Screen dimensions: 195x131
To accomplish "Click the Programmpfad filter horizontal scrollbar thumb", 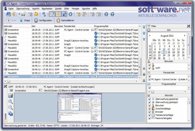I will click(153, 92).
